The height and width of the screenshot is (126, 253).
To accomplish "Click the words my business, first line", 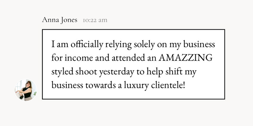I will click(192, 45).
